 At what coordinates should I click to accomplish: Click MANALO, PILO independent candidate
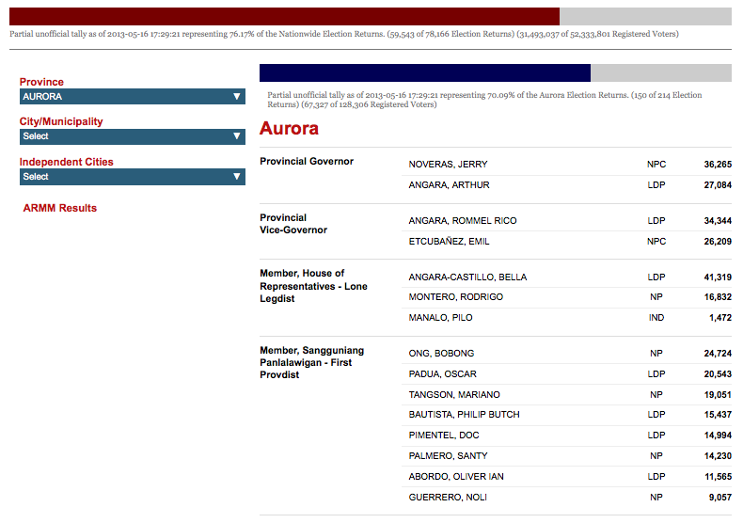coord(440,318)
